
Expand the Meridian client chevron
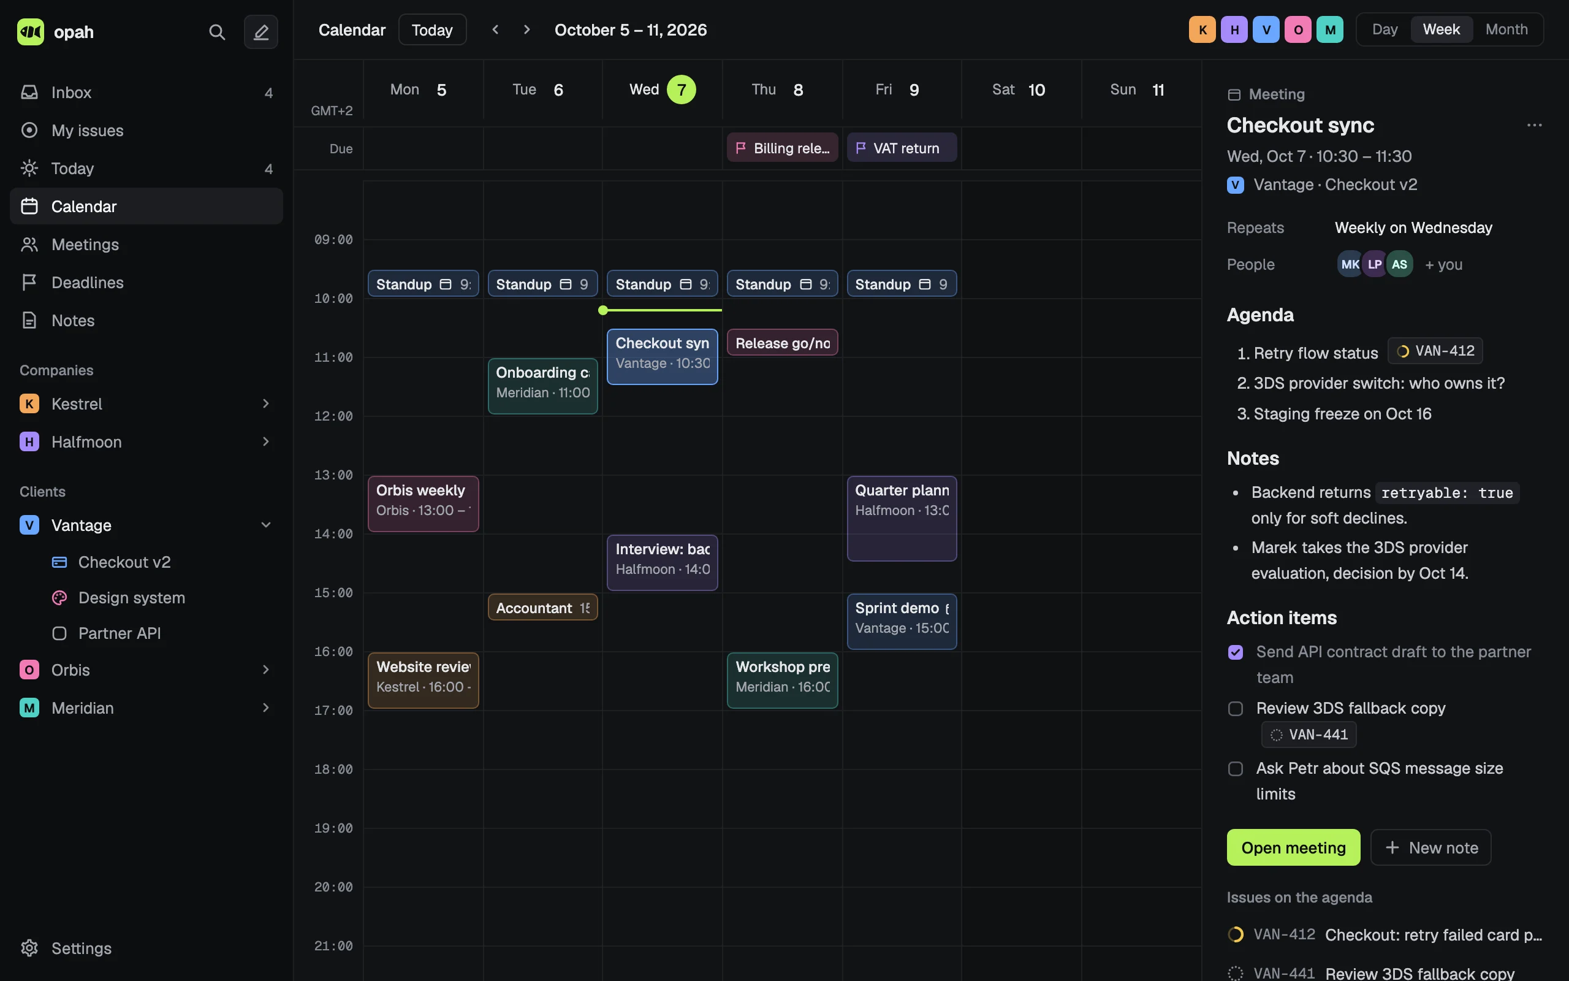265,708
